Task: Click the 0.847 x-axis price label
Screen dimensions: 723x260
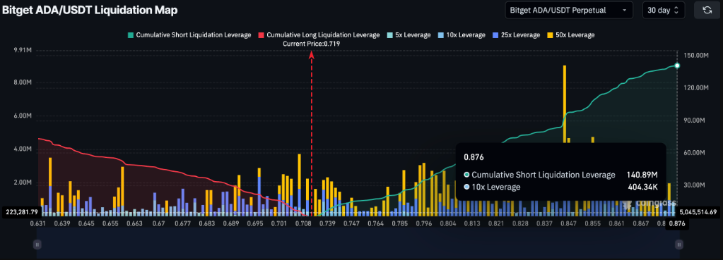Action: (568, 223)
